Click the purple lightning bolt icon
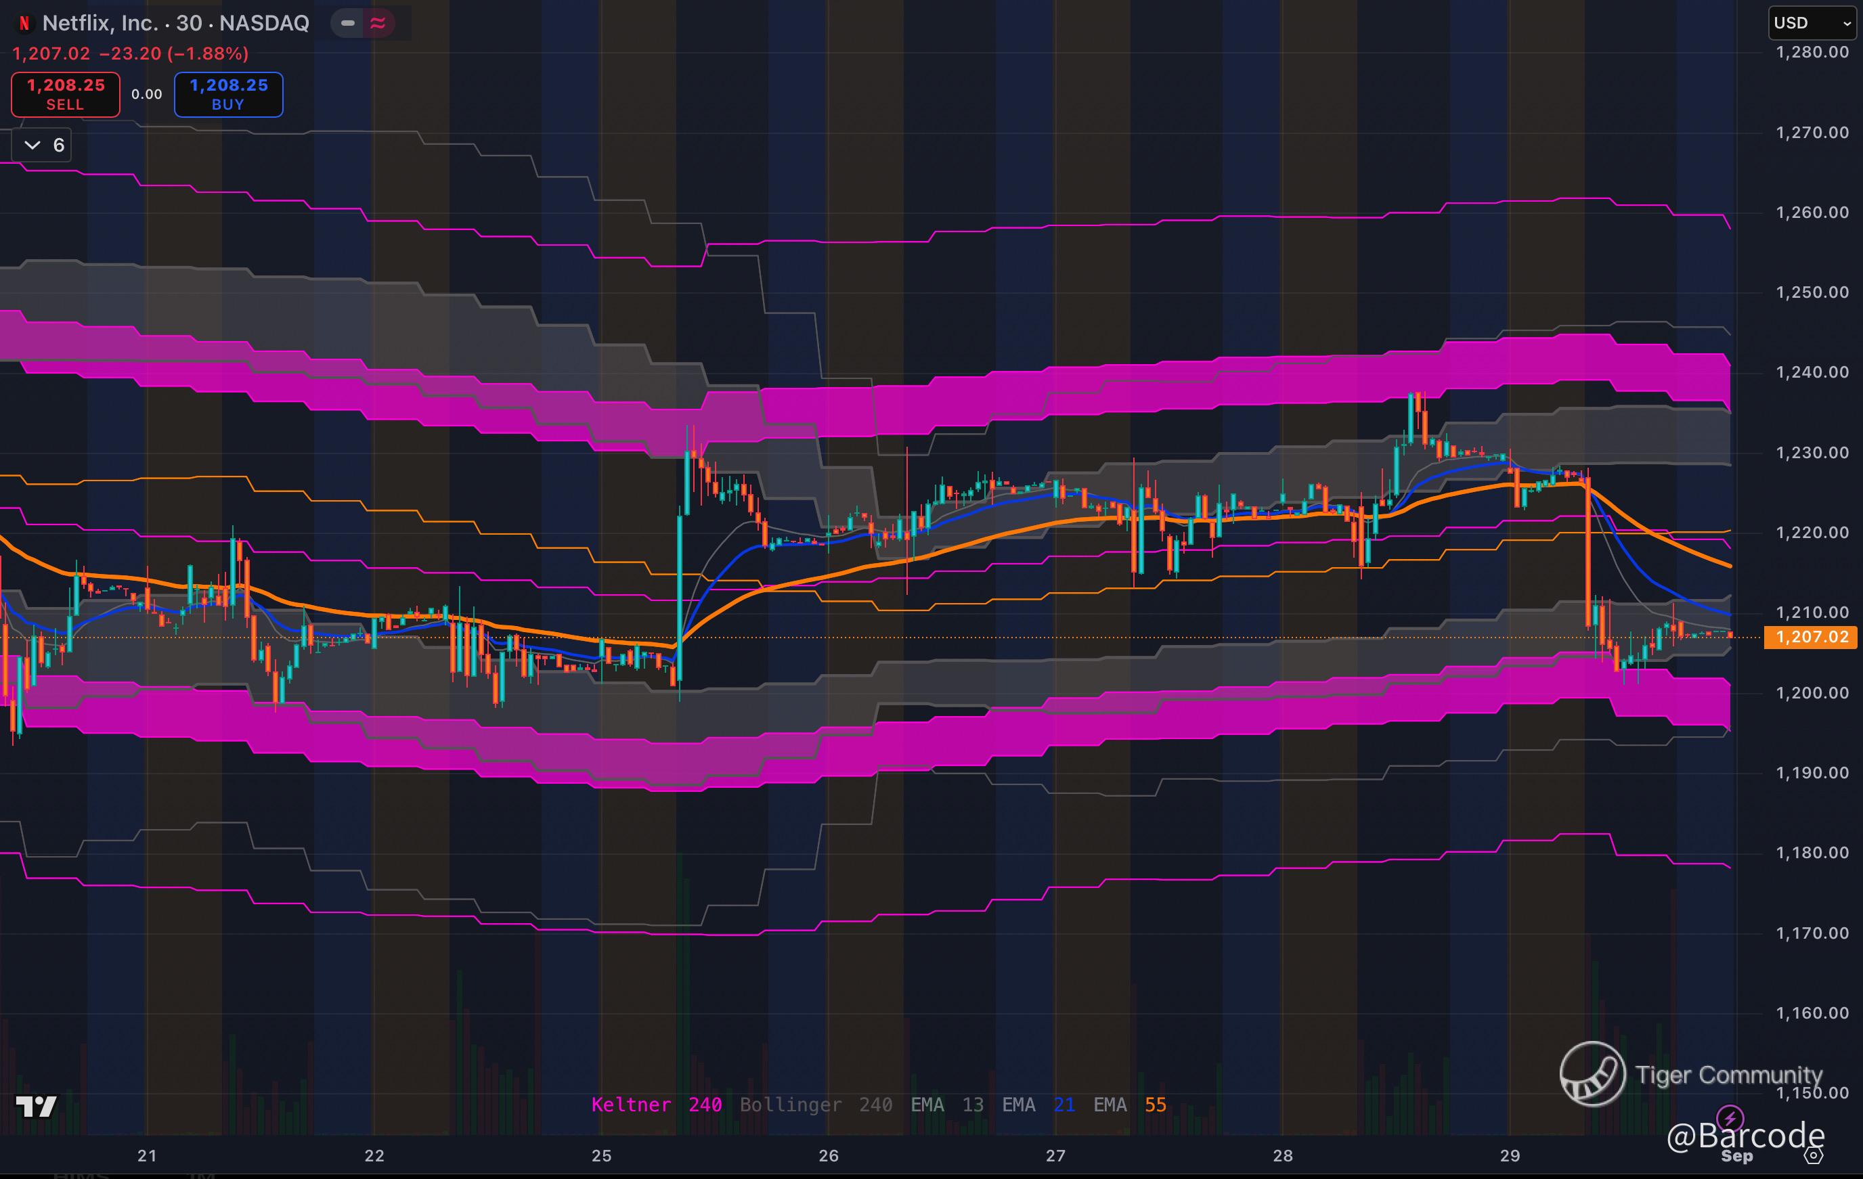Image resolution: width=1863 pixels, height=1179 pixels. (x=1730, y=1118)
